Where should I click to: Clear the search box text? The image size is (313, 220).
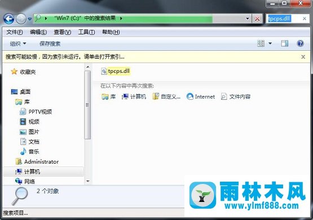tap(305, 19)
